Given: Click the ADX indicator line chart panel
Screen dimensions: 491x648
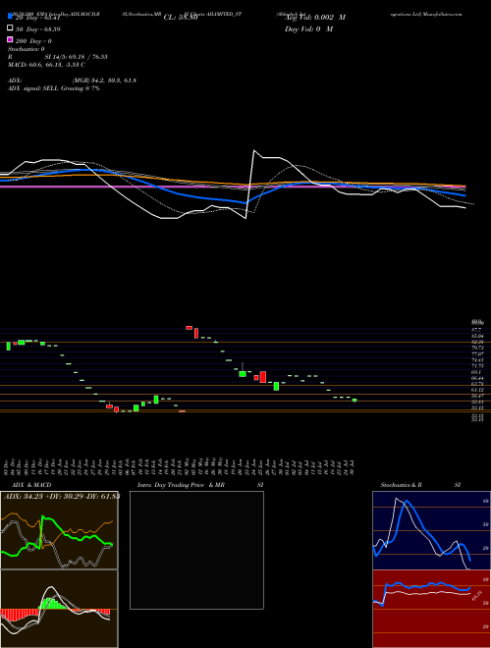Looking at the screenshot, I should pyautogui.click(x=59, y=530).
